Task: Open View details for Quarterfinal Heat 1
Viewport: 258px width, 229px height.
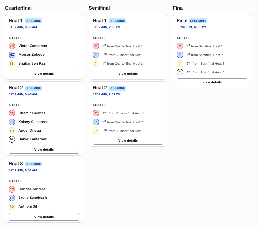Action: 44,73
